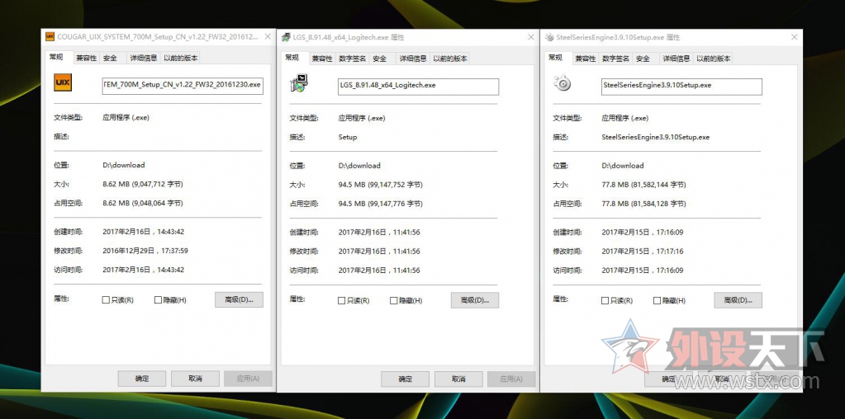Check 只读 in SteelSeriesEngine properties
The width and height of the screenshot is (845, 419).
[x=605, y=301]
